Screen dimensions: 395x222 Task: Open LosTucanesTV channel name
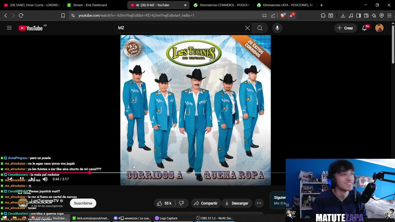[45, 201]
